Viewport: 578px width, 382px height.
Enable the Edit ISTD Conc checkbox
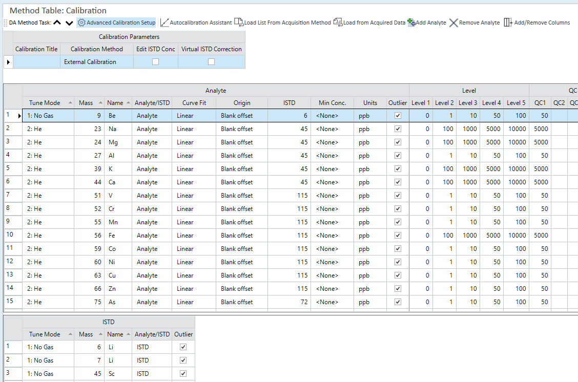pyautogui.click(x=156, y=62)
